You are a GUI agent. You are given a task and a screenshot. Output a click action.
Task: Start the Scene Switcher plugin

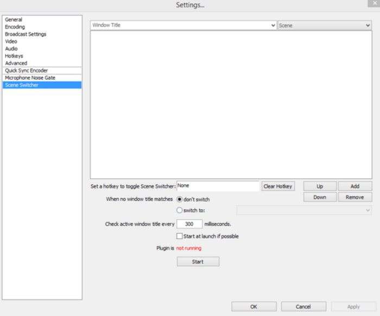click(198, 262)
